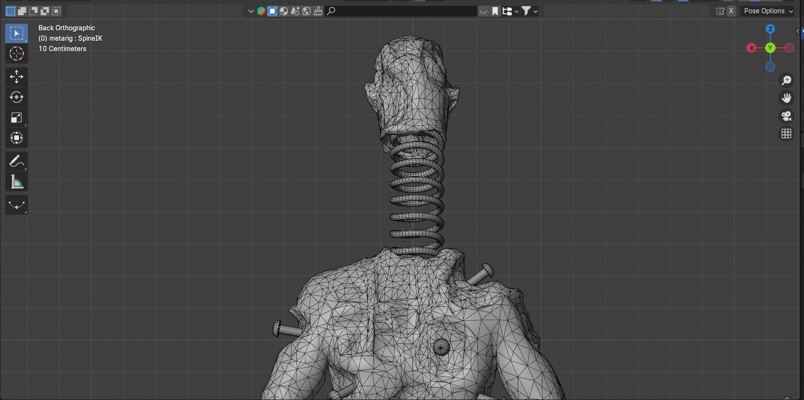This screenshot has height=400, width=804.
Task: Click the hand pan viewport gizmo
Action: tap(786, 98)
